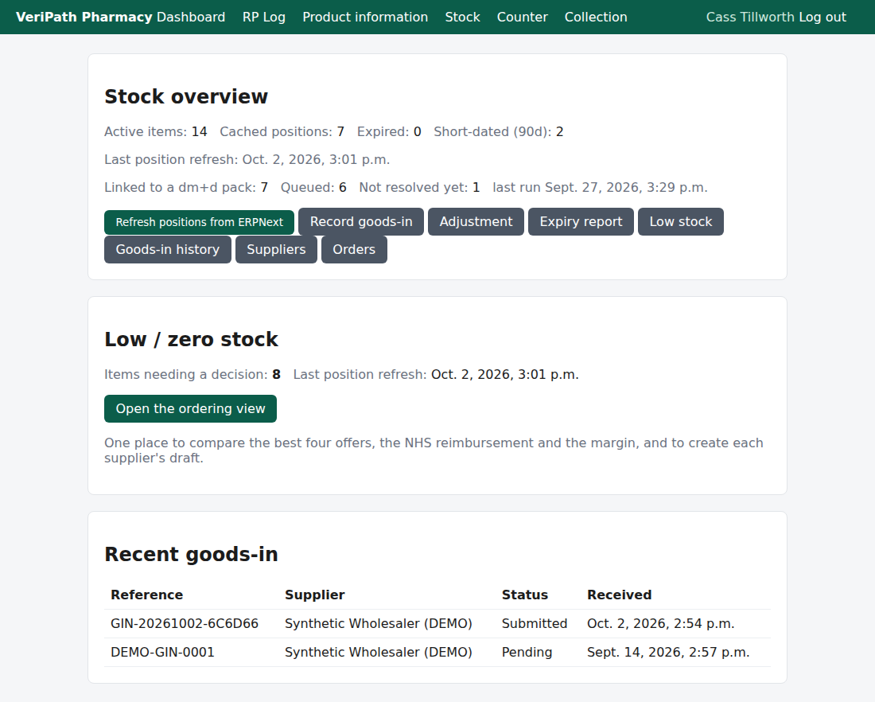Screen dimensions: 875x702
Task: Go to the Orders page
Action: click(354, 250)
